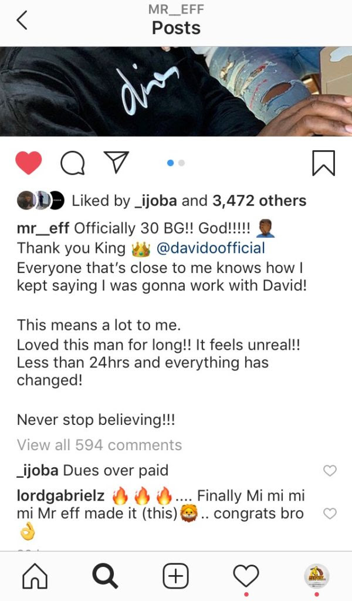Open the profile avatar tab

click(316, 576)
